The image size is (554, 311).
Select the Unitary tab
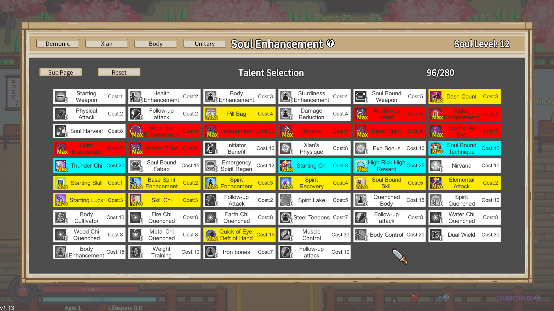205,43
